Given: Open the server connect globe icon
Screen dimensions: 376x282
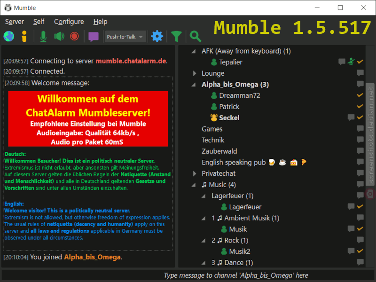Looking at the screenshot, I should (9, 37).
